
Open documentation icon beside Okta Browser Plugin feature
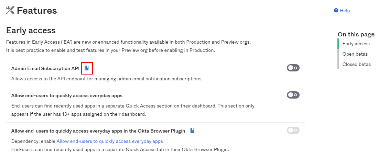(x=192, y=130)
